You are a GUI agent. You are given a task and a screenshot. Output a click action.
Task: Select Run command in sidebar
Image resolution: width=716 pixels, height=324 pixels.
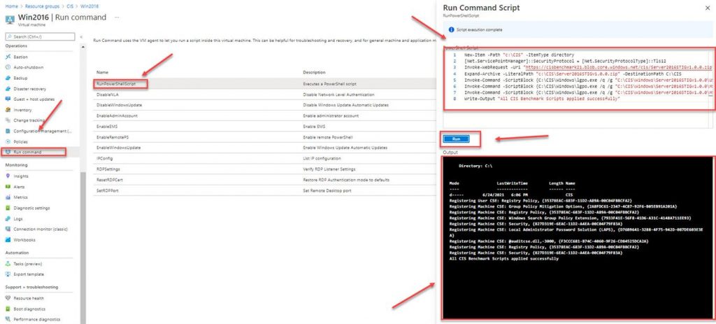coord(27,152)
